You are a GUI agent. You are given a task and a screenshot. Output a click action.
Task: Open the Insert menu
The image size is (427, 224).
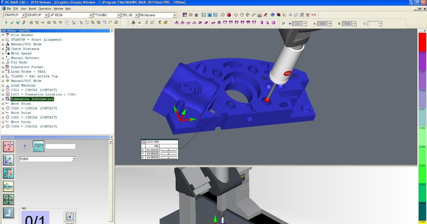32,8
